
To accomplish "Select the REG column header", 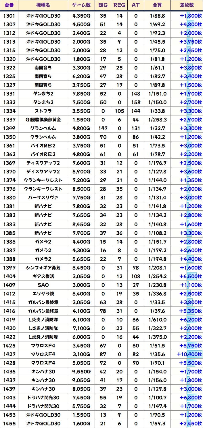I will [x=119, y=5].
